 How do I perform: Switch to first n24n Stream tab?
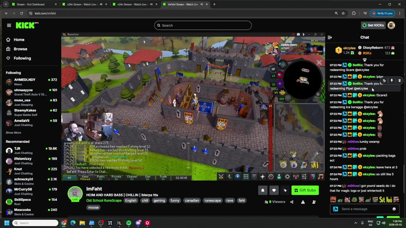click(x=84, y=4)
